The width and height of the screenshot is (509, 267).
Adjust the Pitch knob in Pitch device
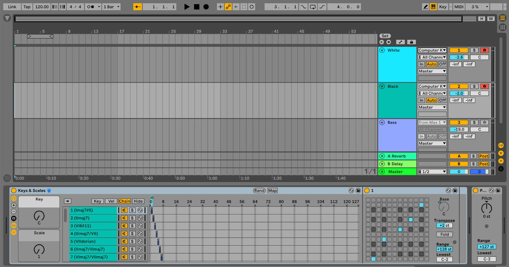tap(486, 208)
